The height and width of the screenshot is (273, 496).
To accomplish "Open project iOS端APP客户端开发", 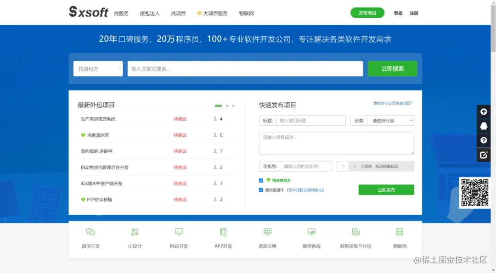I will 101,184.
